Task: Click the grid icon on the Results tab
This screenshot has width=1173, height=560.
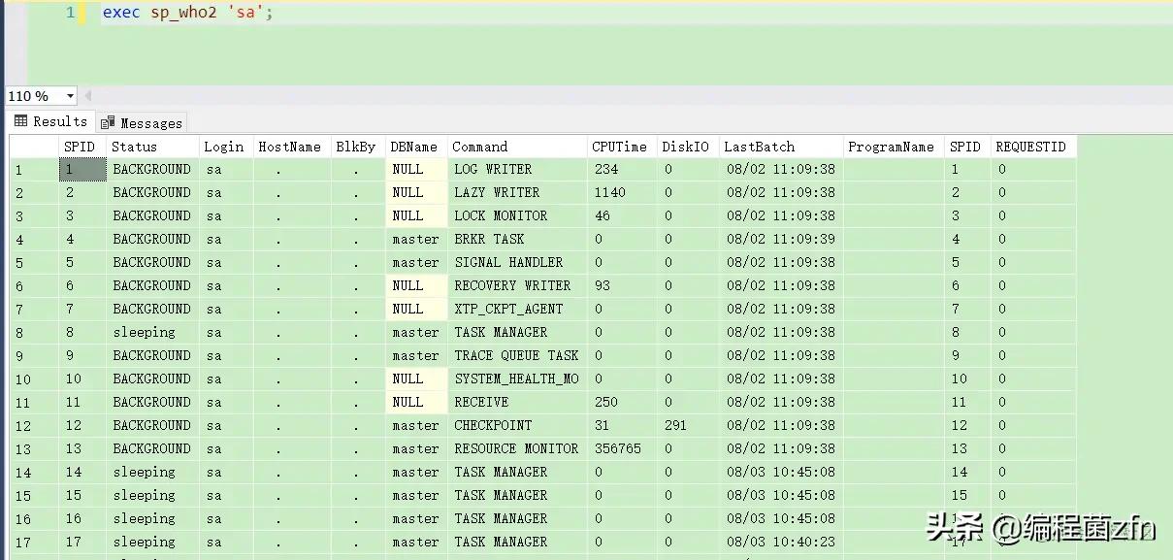Action: coord(18,122)
